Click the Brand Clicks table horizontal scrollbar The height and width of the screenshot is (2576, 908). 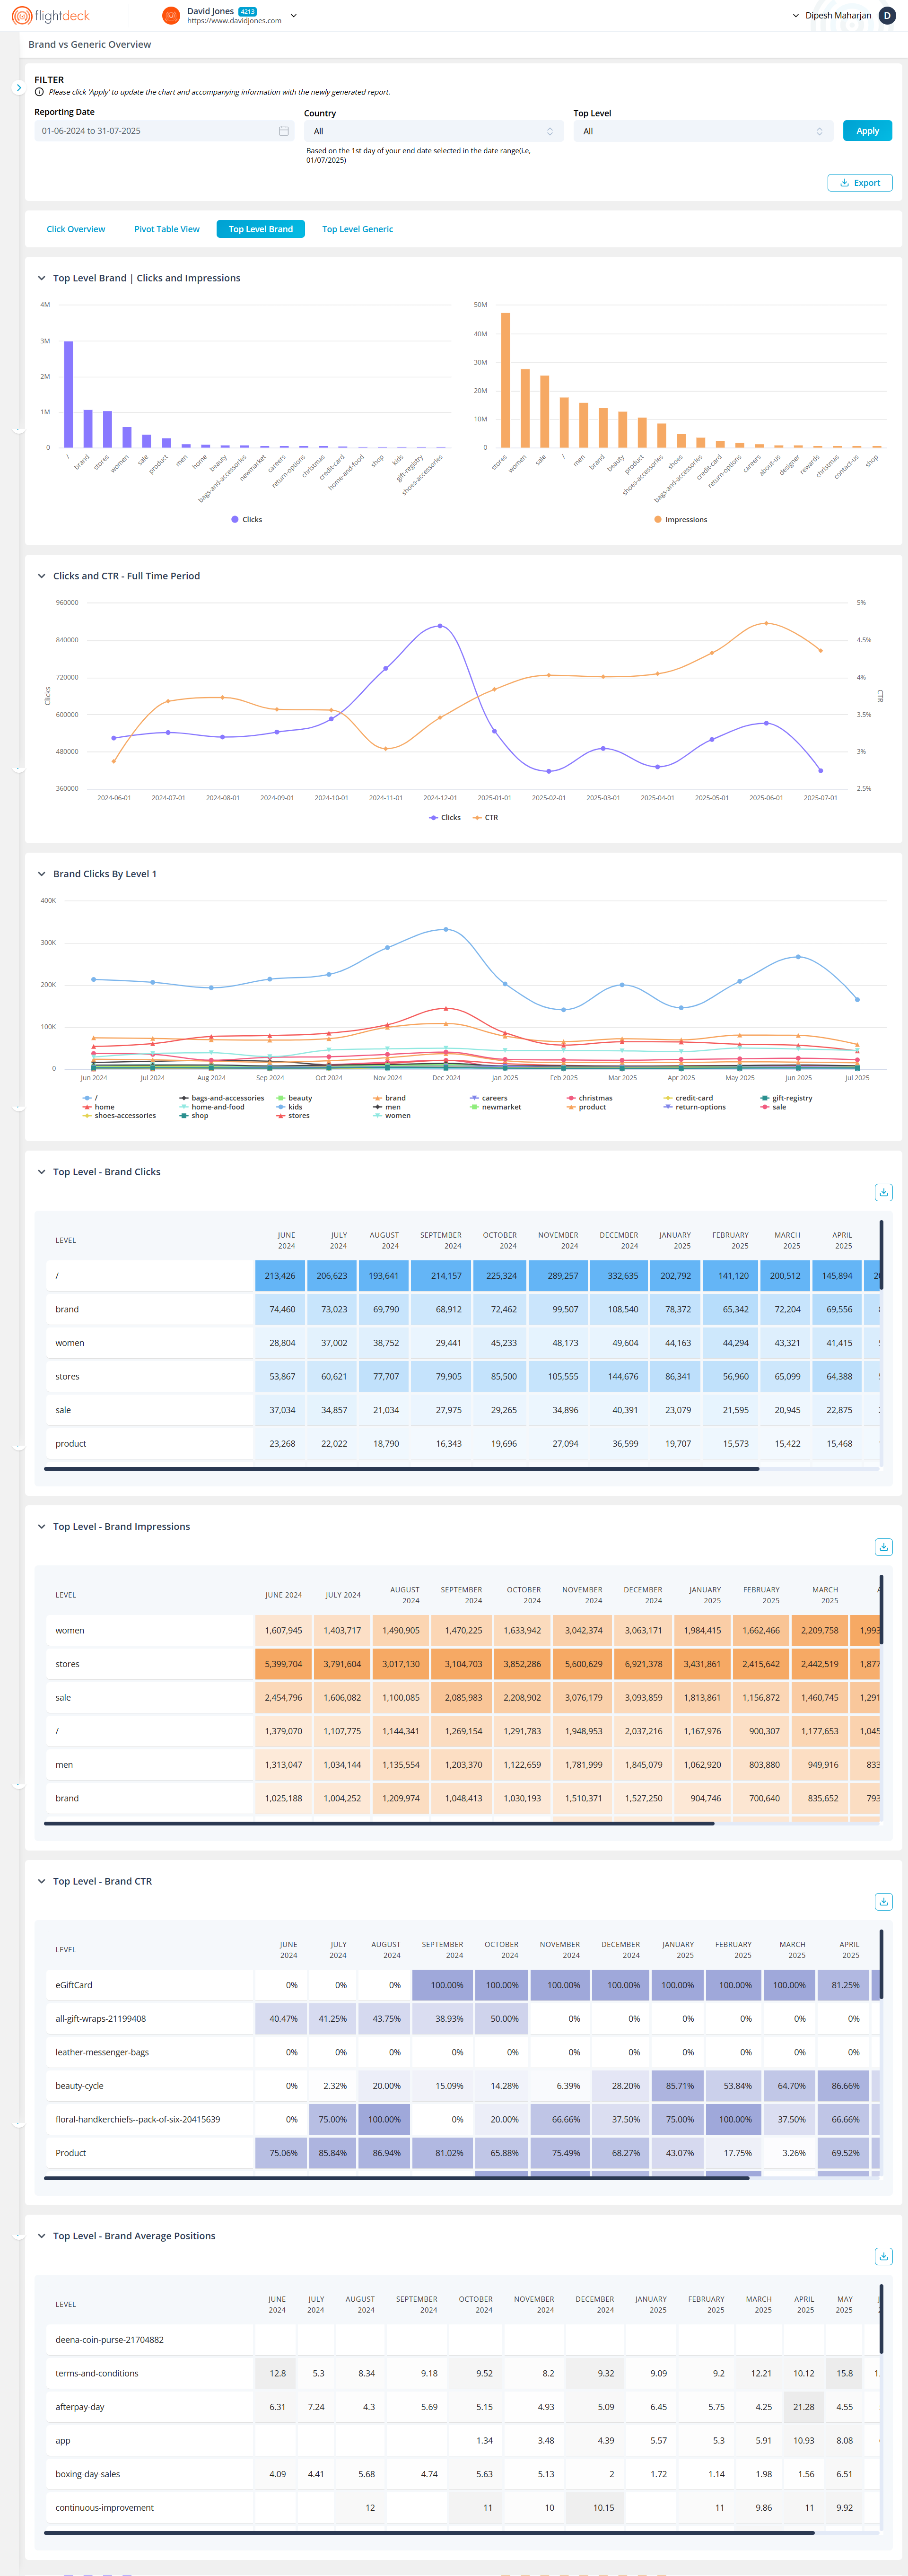point(401,1469)
